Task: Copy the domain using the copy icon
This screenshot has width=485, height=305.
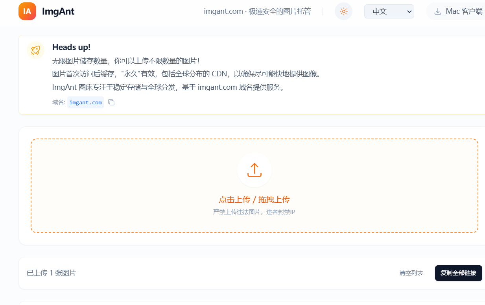Action: [111, 102]
